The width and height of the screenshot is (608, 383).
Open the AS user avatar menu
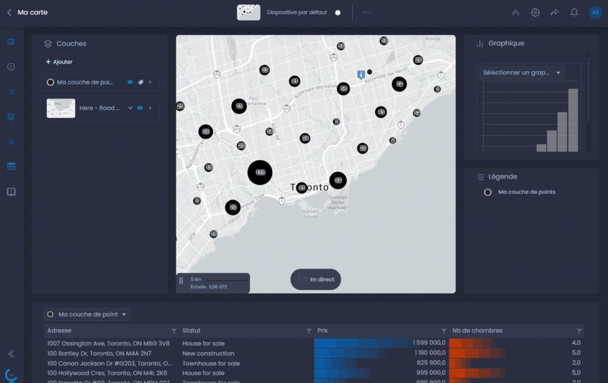(x=595, y=12)
